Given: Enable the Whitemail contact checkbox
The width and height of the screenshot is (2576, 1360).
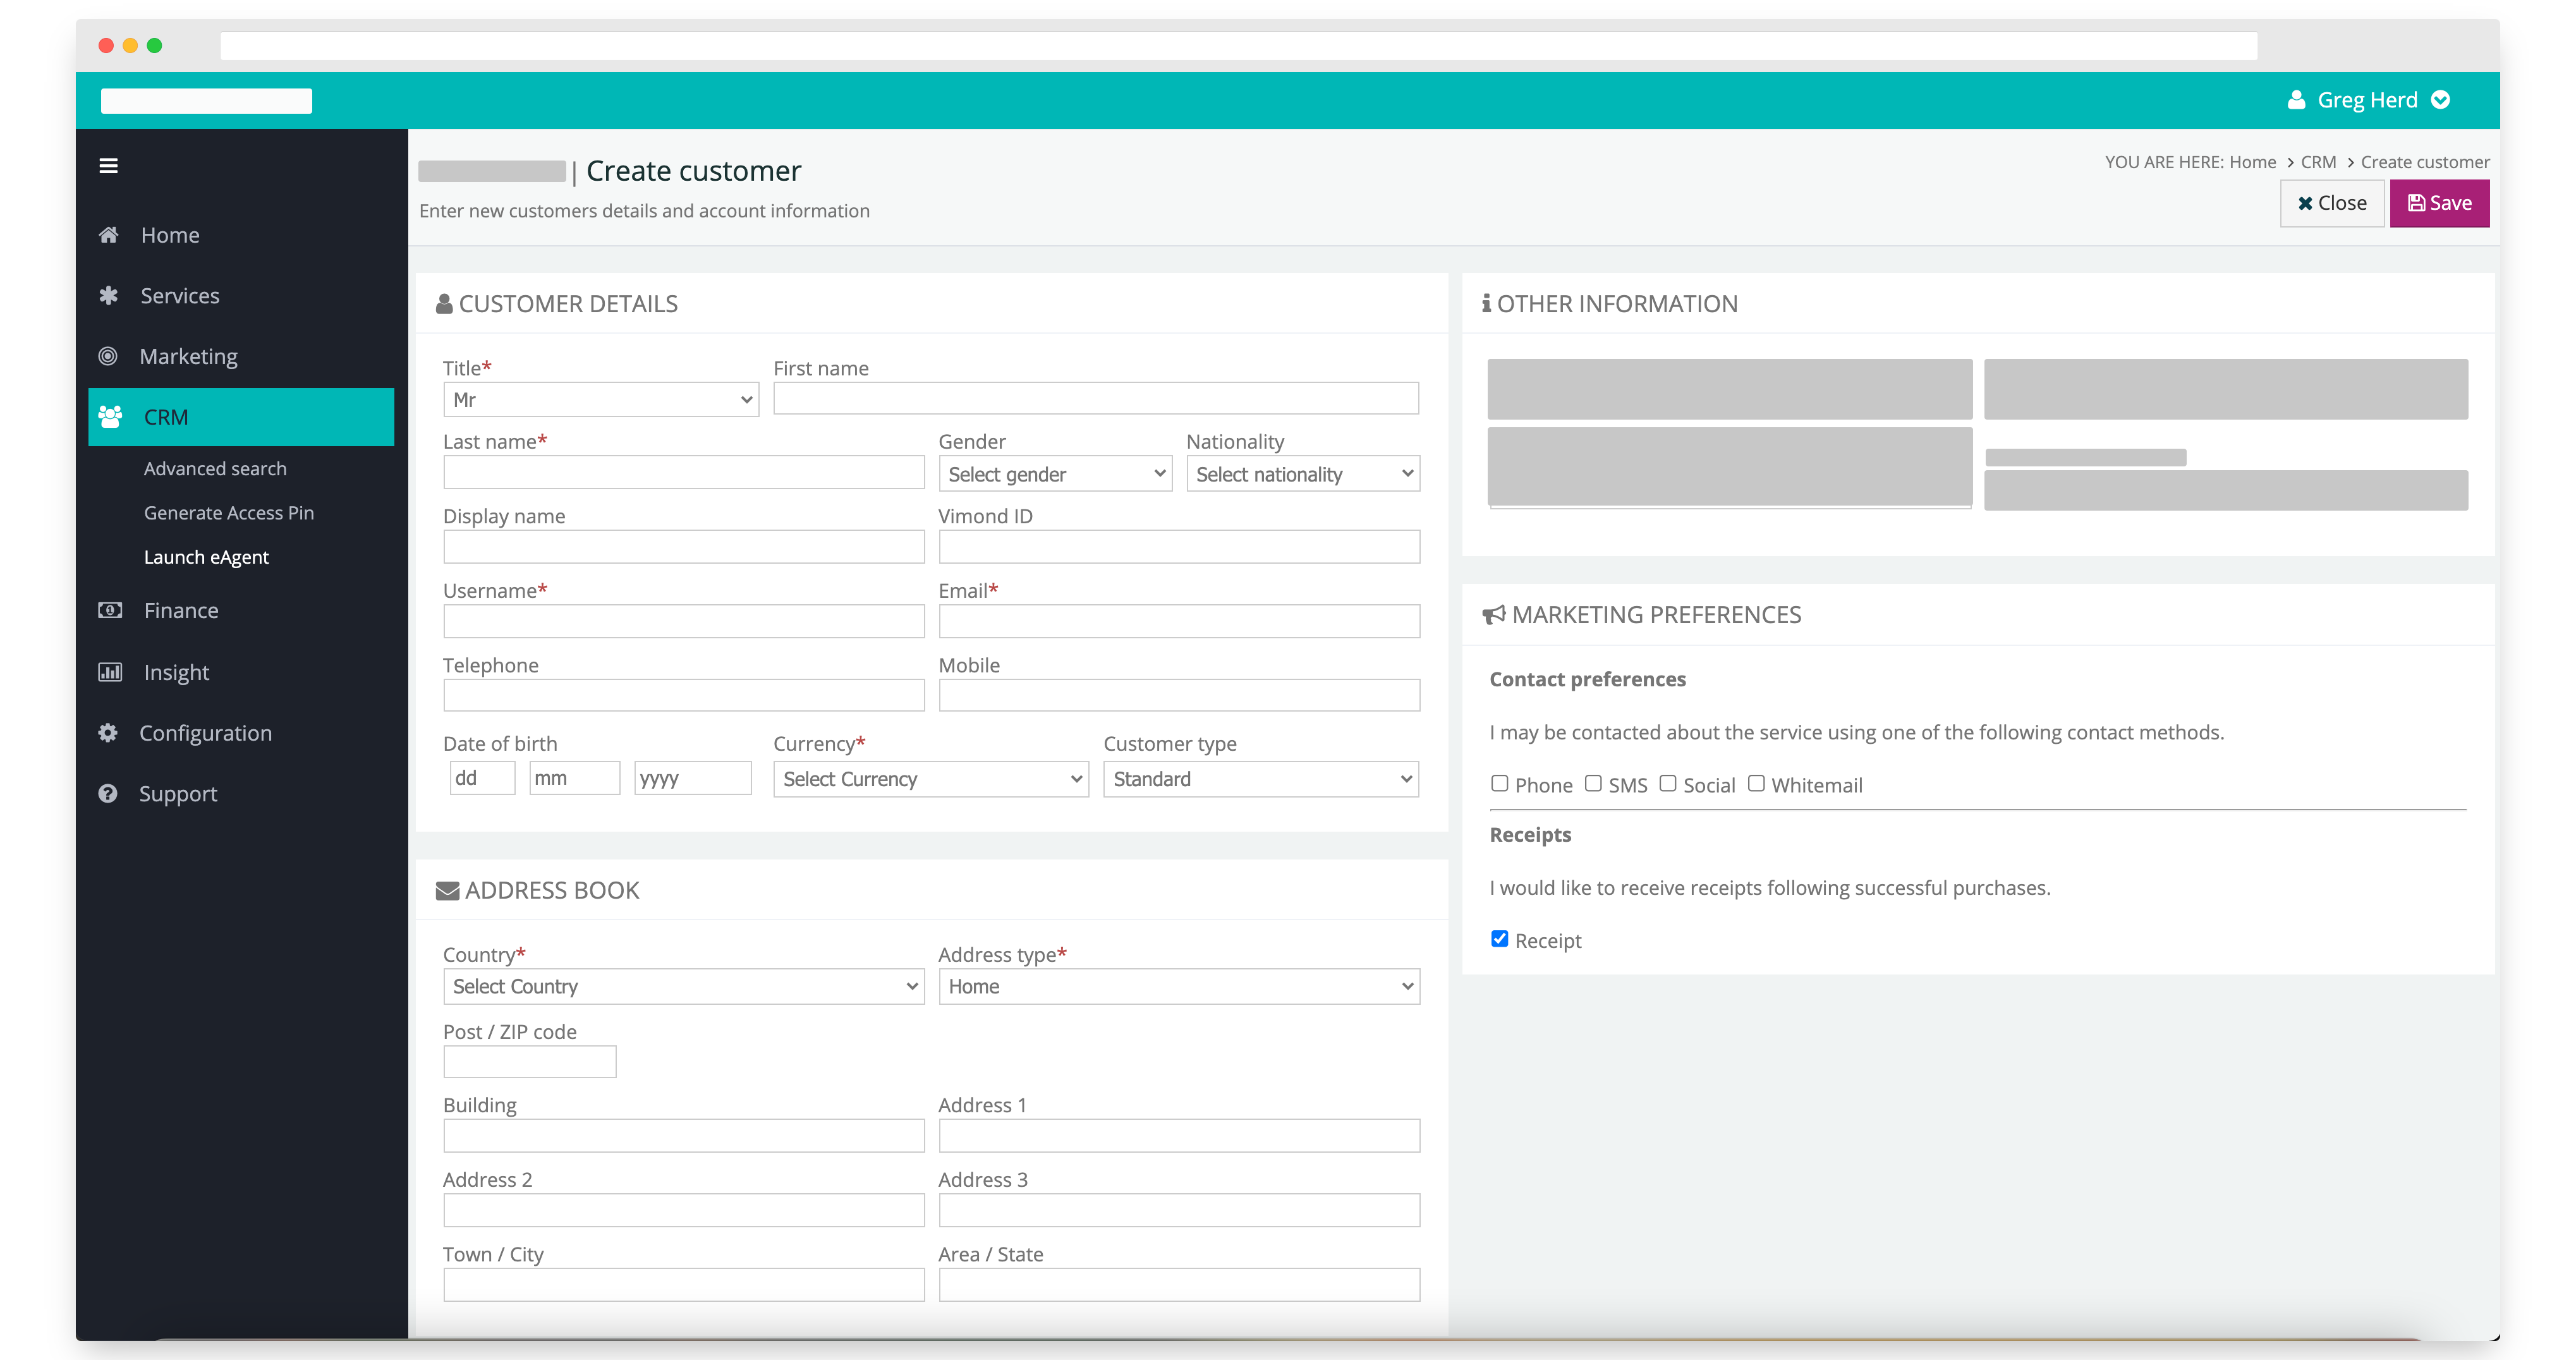Looking at the screenshot, I should [1756, 784].
